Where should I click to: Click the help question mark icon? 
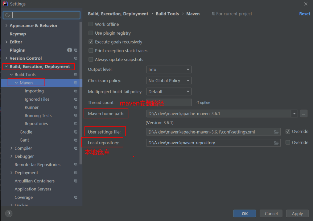click(9, 213)
